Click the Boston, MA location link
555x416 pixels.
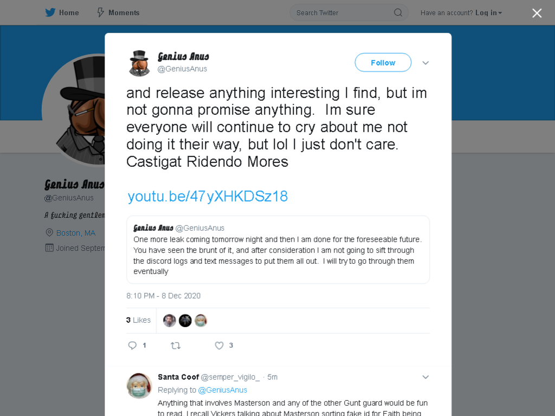[76, 233]
